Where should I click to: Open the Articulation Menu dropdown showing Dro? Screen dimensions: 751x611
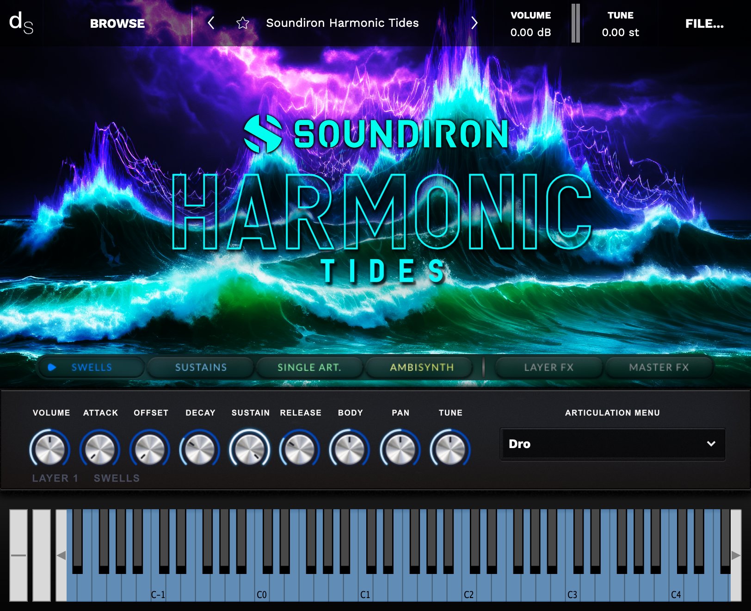click(612, 444)
